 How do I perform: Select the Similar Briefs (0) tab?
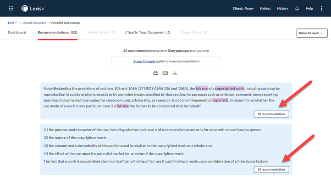[x=101, y=32]
